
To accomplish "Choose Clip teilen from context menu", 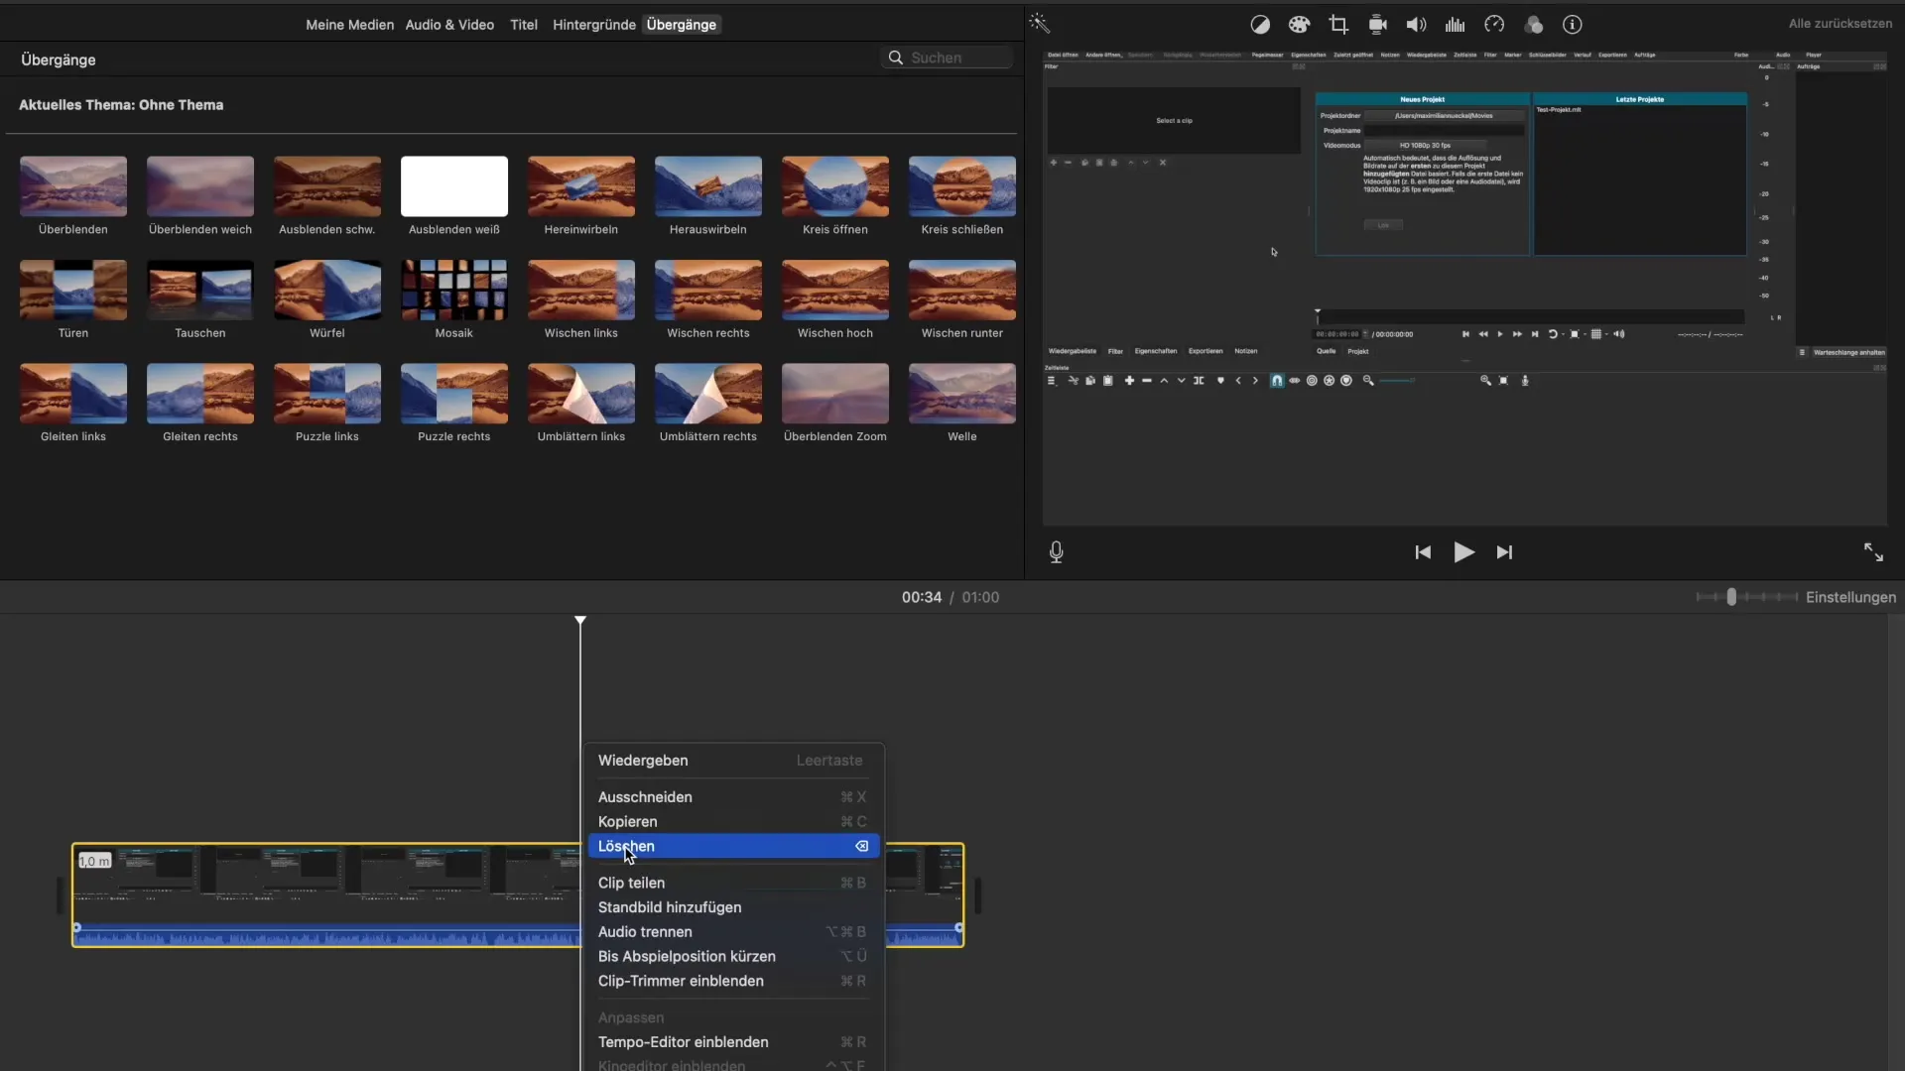I will click(x=631, y=883).
